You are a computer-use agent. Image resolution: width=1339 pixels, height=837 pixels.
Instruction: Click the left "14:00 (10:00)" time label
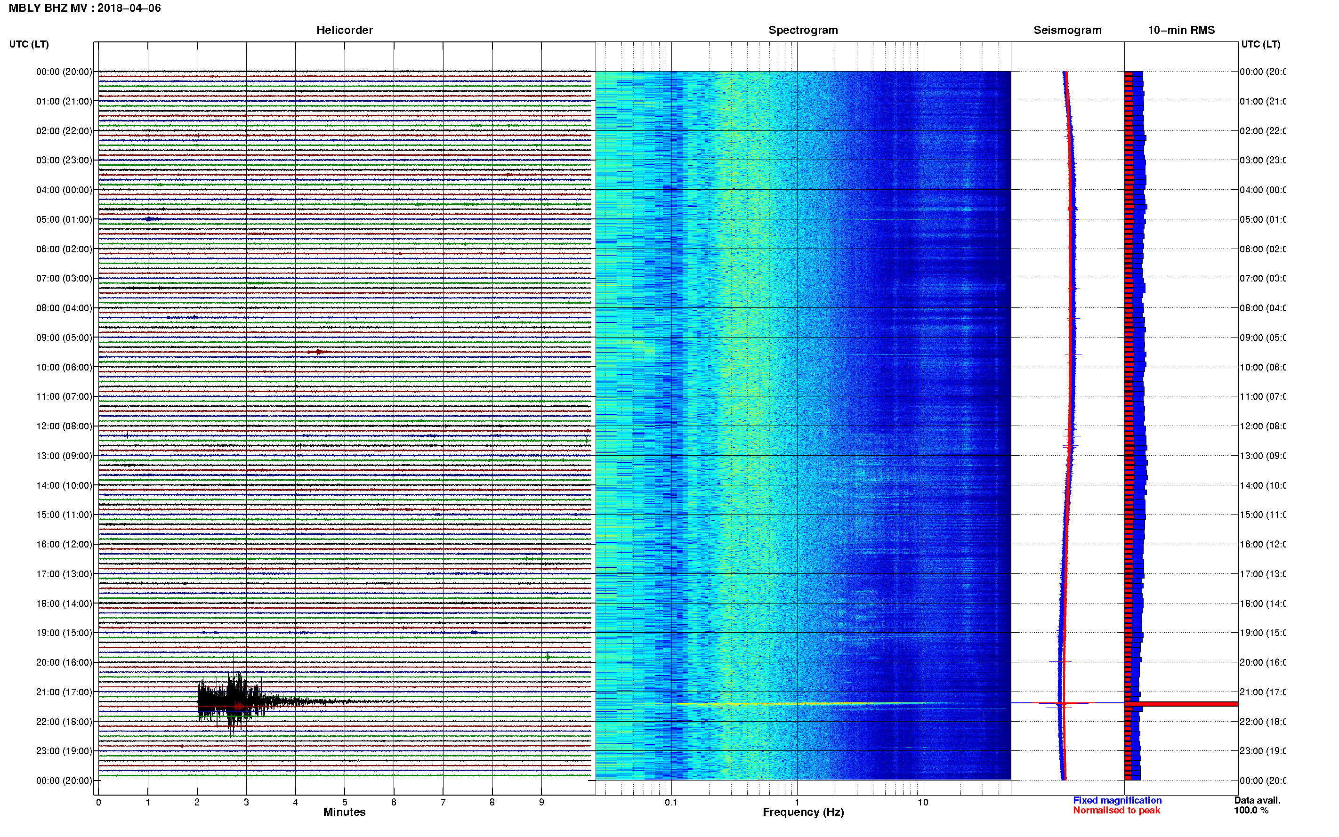64,485
